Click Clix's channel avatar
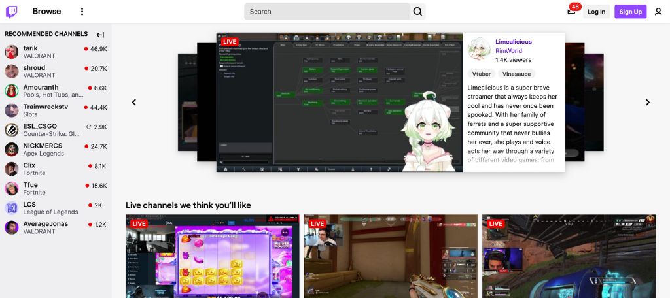This screenshot has height=298, width=670. tap(12, 169)
